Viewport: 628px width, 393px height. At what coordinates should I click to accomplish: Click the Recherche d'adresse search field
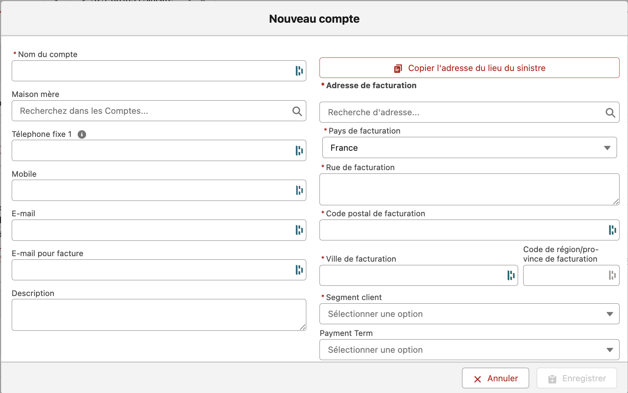pos(469,112)
